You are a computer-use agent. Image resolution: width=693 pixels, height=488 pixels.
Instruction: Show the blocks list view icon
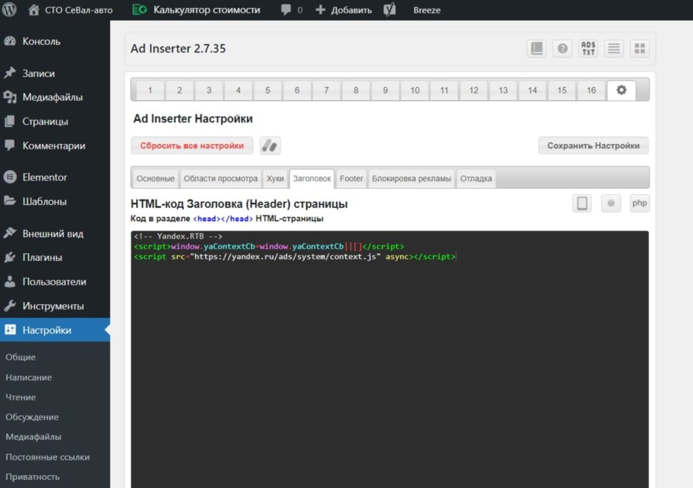tap(613, 48)
